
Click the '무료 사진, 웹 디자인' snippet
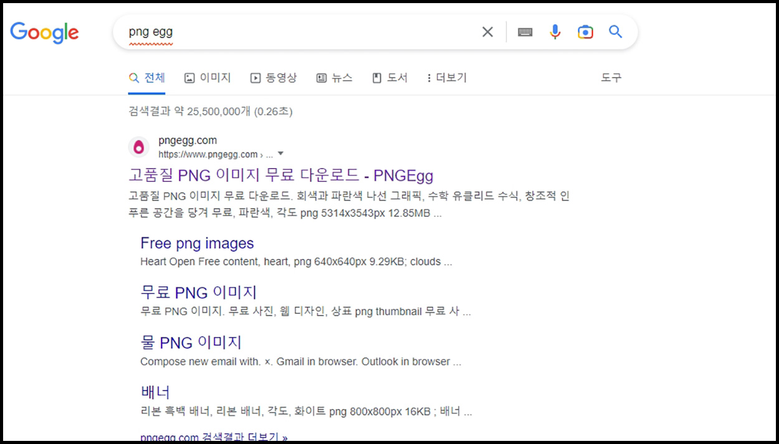click(305, 311)
